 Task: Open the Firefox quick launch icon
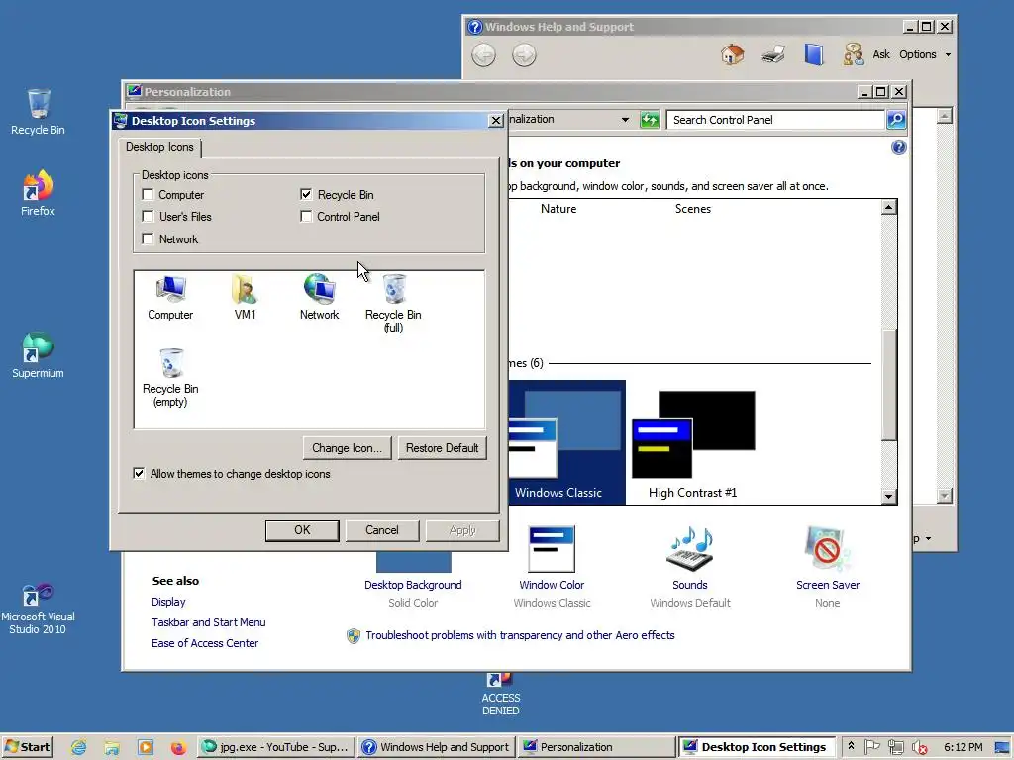(178, 747)
